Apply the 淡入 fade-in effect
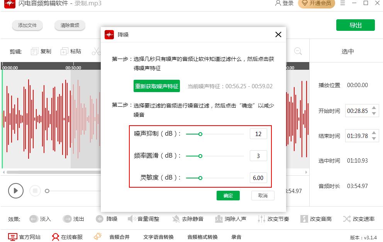 click(x=40, y=219)
